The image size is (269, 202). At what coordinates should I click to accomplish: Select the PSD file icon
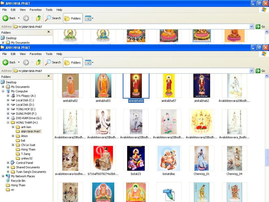[x=169, y=195]
